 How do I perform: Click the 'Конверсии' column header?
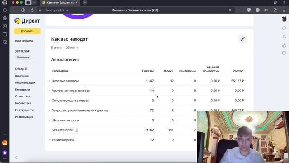pos(187,71)
